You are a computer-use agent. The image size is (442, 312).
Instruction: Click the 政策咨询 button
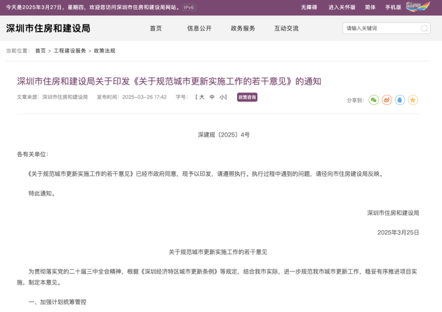[x=247, y=97]
